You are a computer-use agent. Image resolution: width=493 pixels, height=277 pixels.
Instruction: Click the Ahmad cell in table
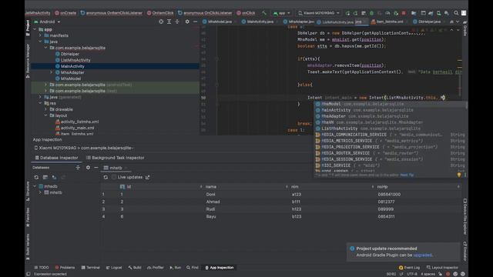(x=213, y=202)
